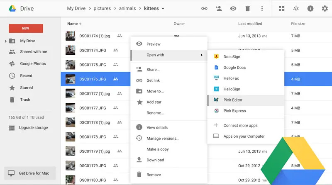332x185 pixels.
Task: Open Trash in sidebar
Action: [25, 100]
